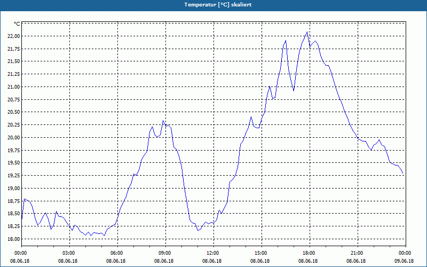The height and width of the screenshot is (267, 427).
Task: Click the 21,50 y-axis value
Action: point(14,61)
